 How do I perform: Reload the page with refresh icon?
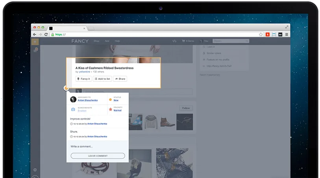pos(46,35)
